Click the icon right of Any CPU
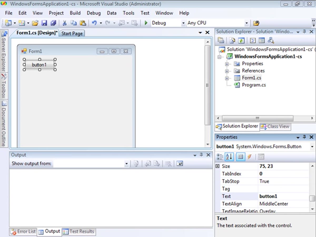The width and height of the screenshot is (316, 237). [x=256, y=23]
